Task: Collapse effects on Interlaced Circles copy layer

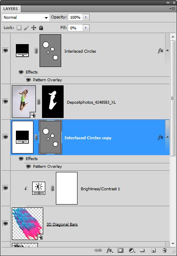Action: point(167,137)
